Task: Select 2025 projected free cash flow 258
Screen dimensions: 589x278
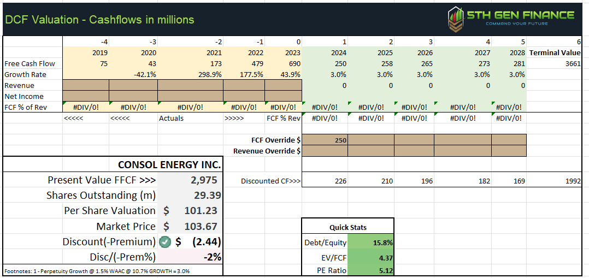Action: tap(386, 63)
